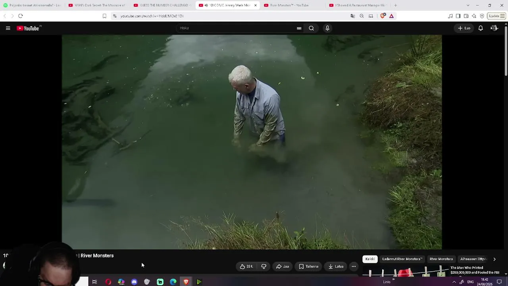Open YouTube notifications bell
The image size is (508, 286).
coord(481,28)
